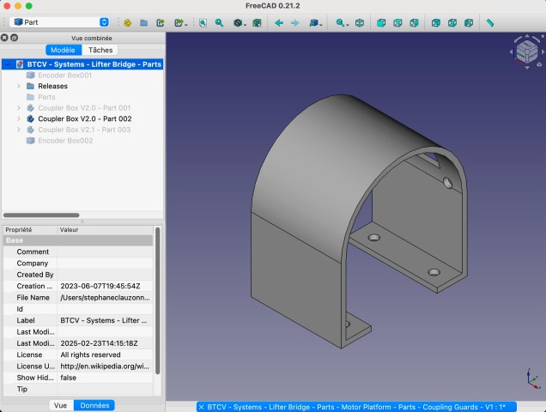
Task: Switch to the Vue property tab
Action: click(60, 405)
